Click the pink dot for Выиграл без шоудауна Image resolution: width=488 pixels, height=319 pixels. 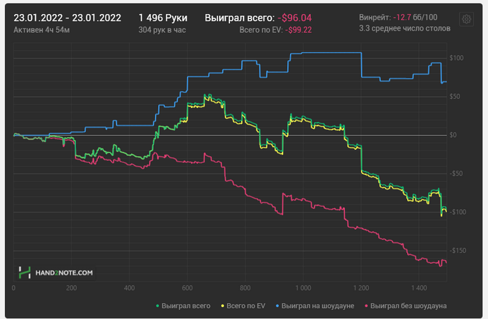(x=366, y=306)
